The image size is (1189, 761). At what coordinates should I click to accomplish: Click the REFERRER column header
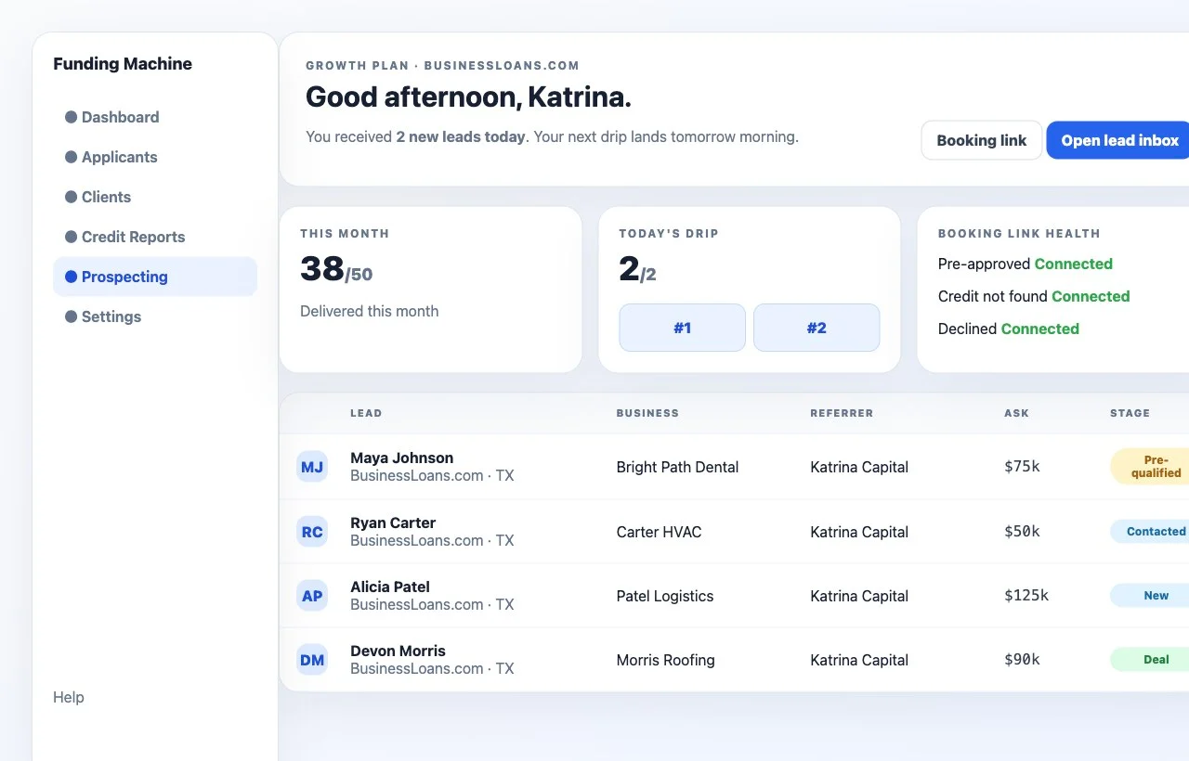point(842,413)
